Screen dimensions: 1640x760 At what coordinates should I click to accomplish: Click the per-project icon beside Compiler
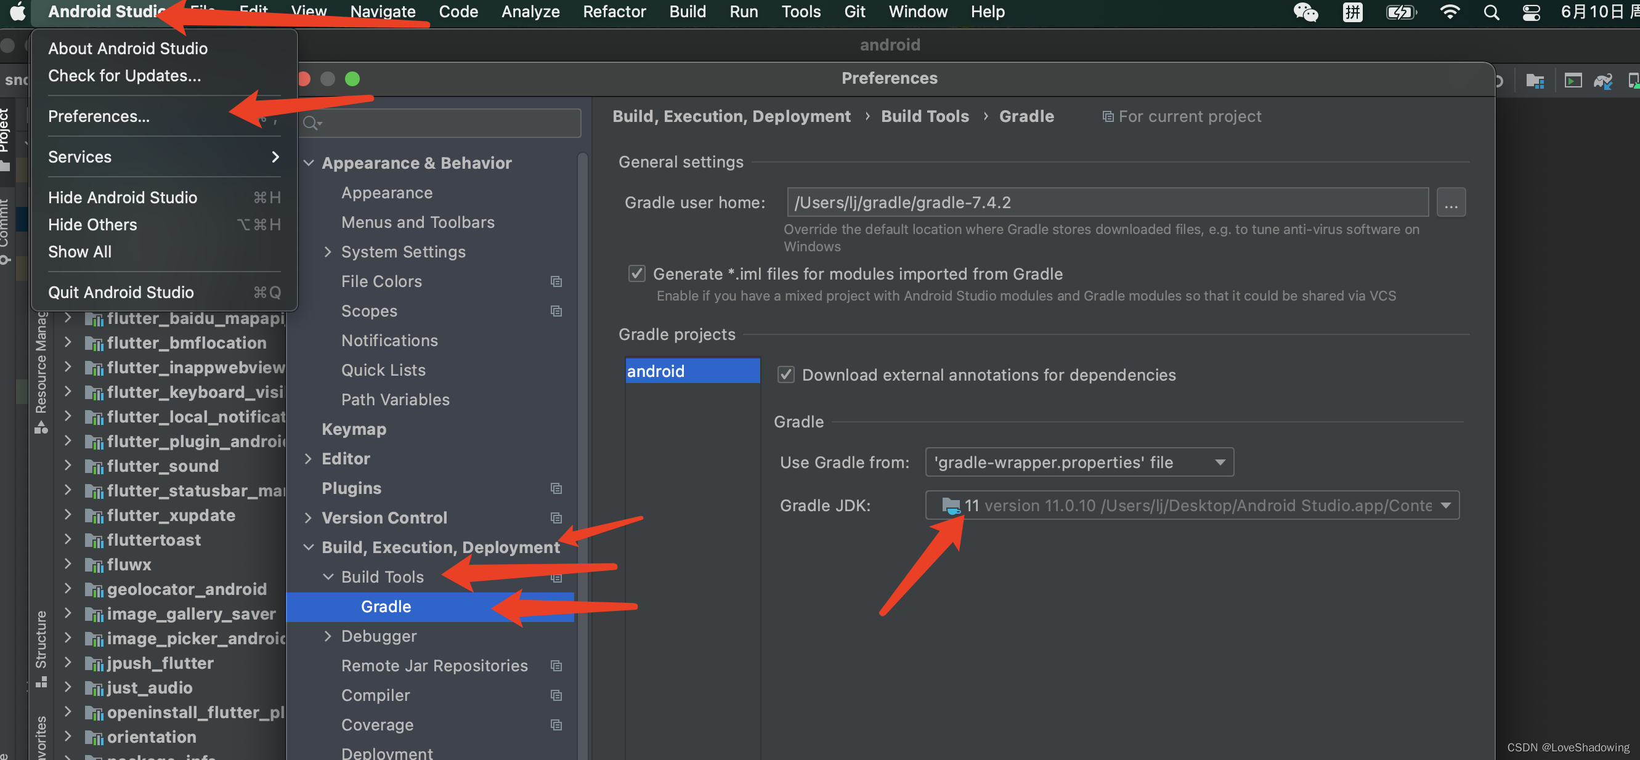coord(556,696)
